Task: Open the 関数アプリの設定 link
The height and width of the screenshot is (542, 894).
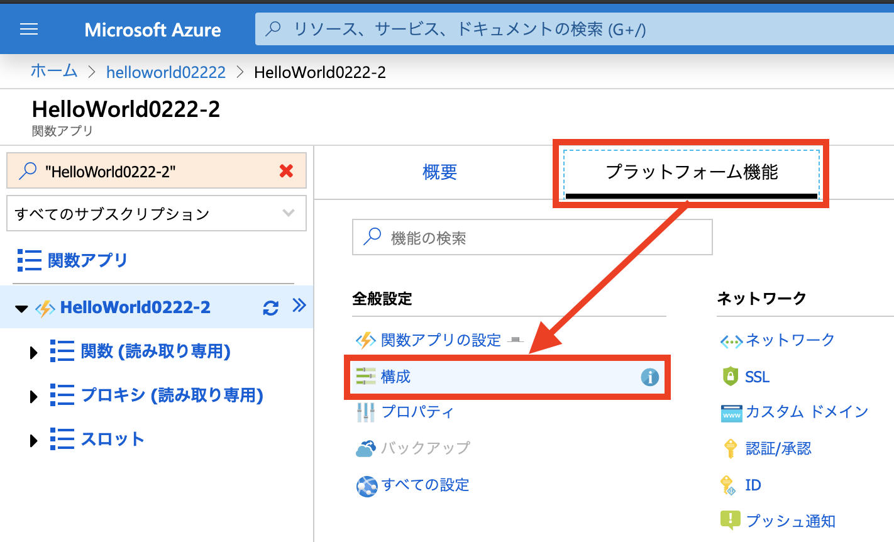Action: click(x=441, y=340)
